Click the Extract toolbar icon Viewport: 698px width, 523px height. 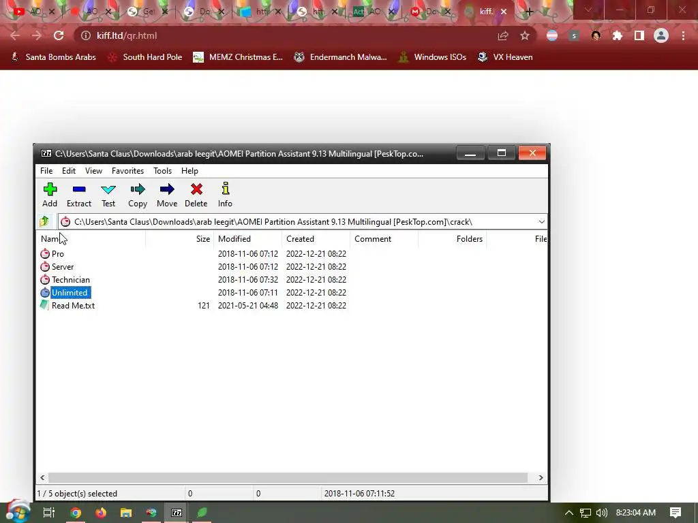tap(79, 195)
